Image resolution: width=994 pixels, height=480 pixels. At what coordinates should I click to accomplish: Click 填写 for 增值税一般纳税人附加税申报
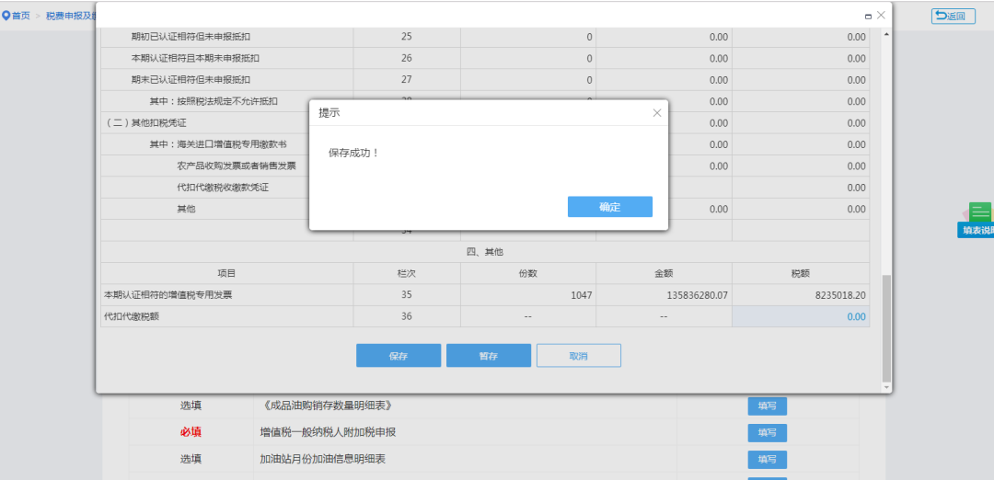point(767,432)
